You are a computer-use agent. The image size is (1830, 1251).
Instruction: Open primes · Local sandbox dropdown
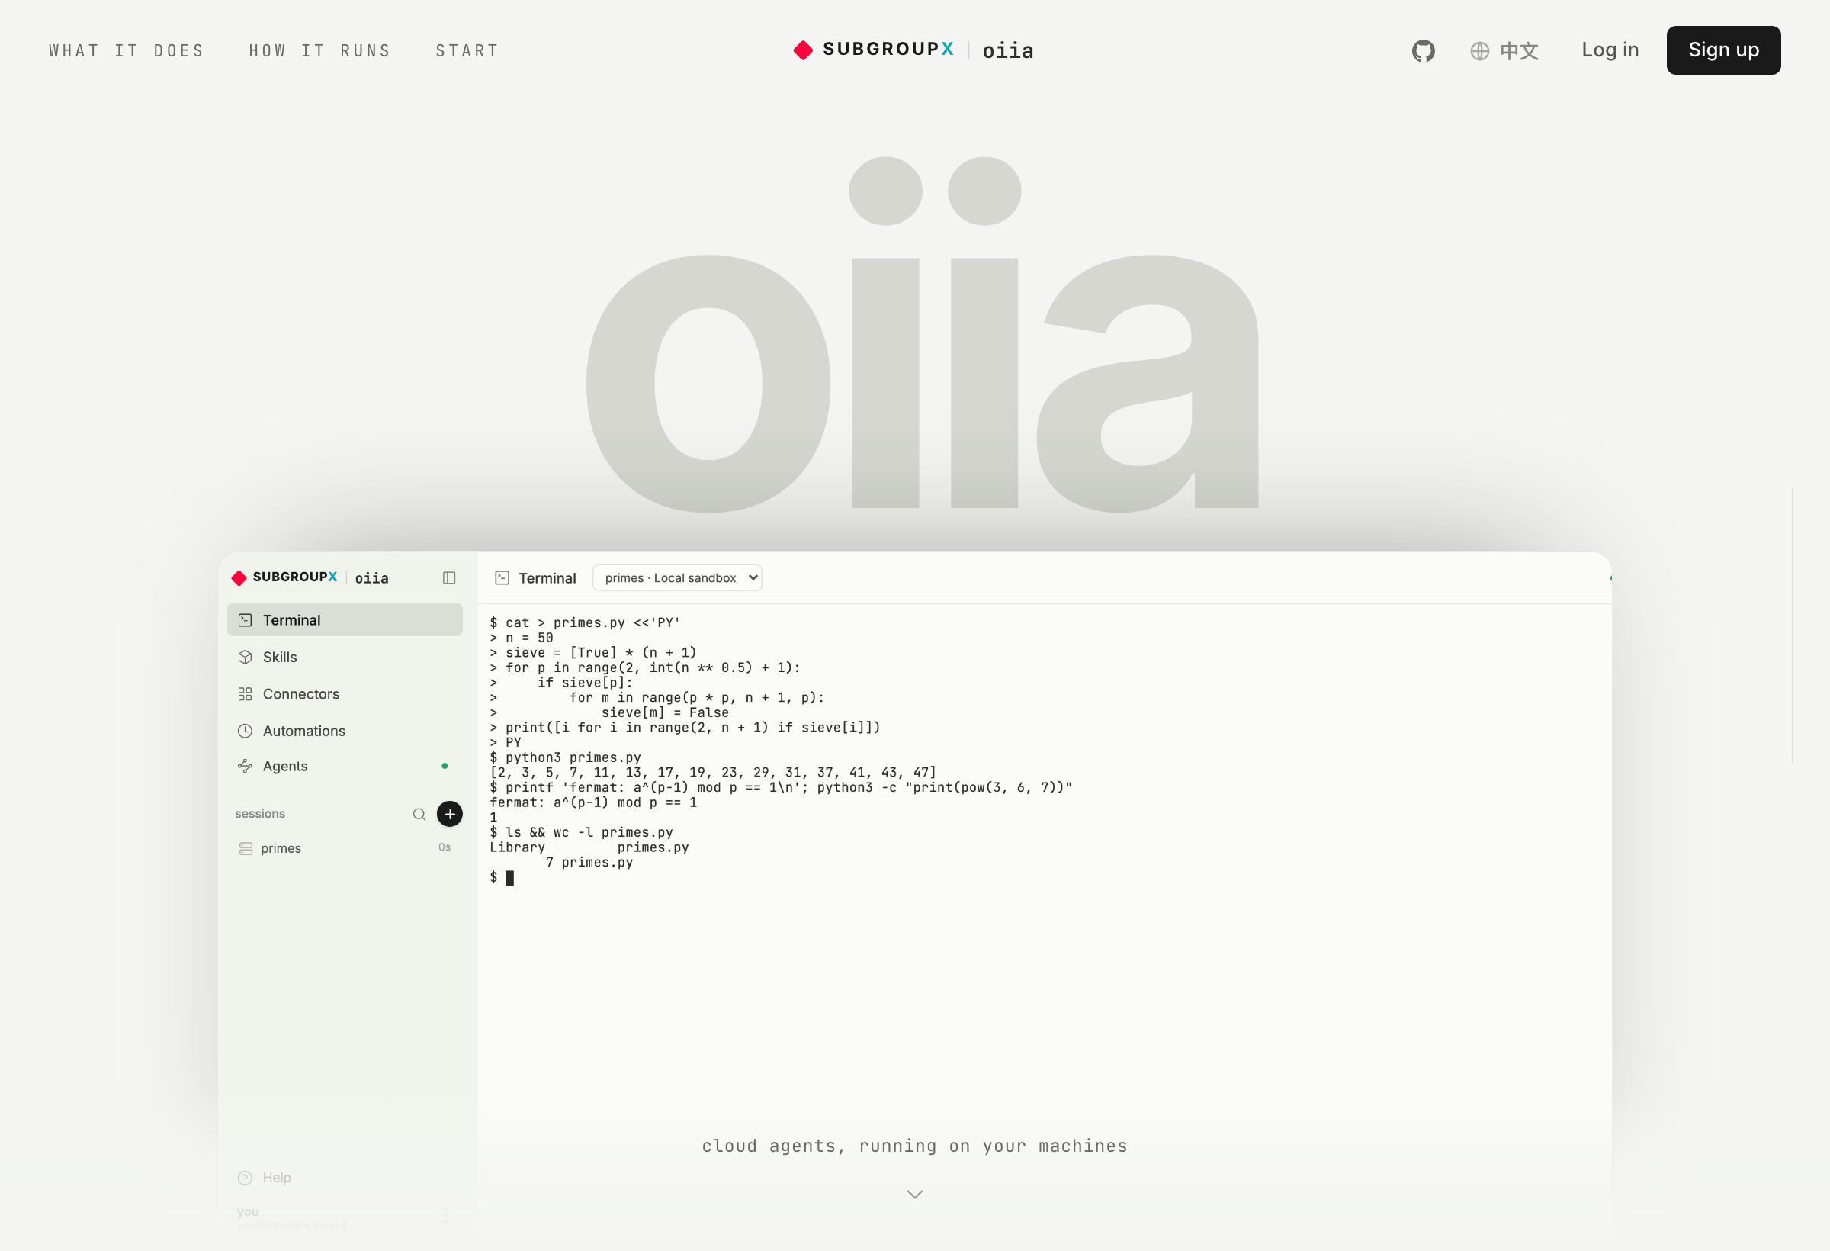coord(676,577)
